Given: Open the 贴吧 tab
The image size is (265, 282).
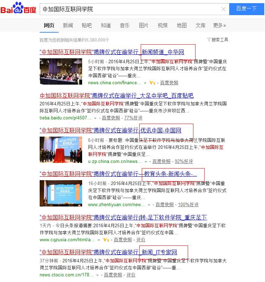Looking at the screenshot, I should pos(87,26).
